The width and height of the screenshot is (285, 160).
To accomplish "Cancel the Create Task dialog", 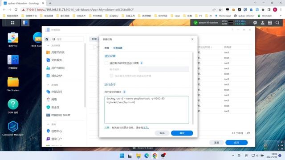I will (162, 133).
